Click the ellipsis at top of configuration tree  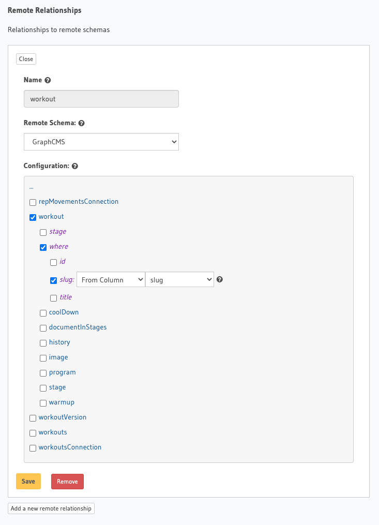[x=32, y=187]
